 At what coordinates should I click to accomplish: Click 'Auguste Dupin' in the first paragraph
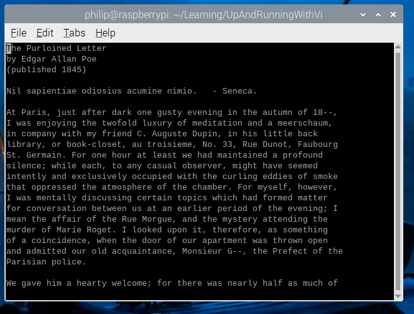coord(185,134)
